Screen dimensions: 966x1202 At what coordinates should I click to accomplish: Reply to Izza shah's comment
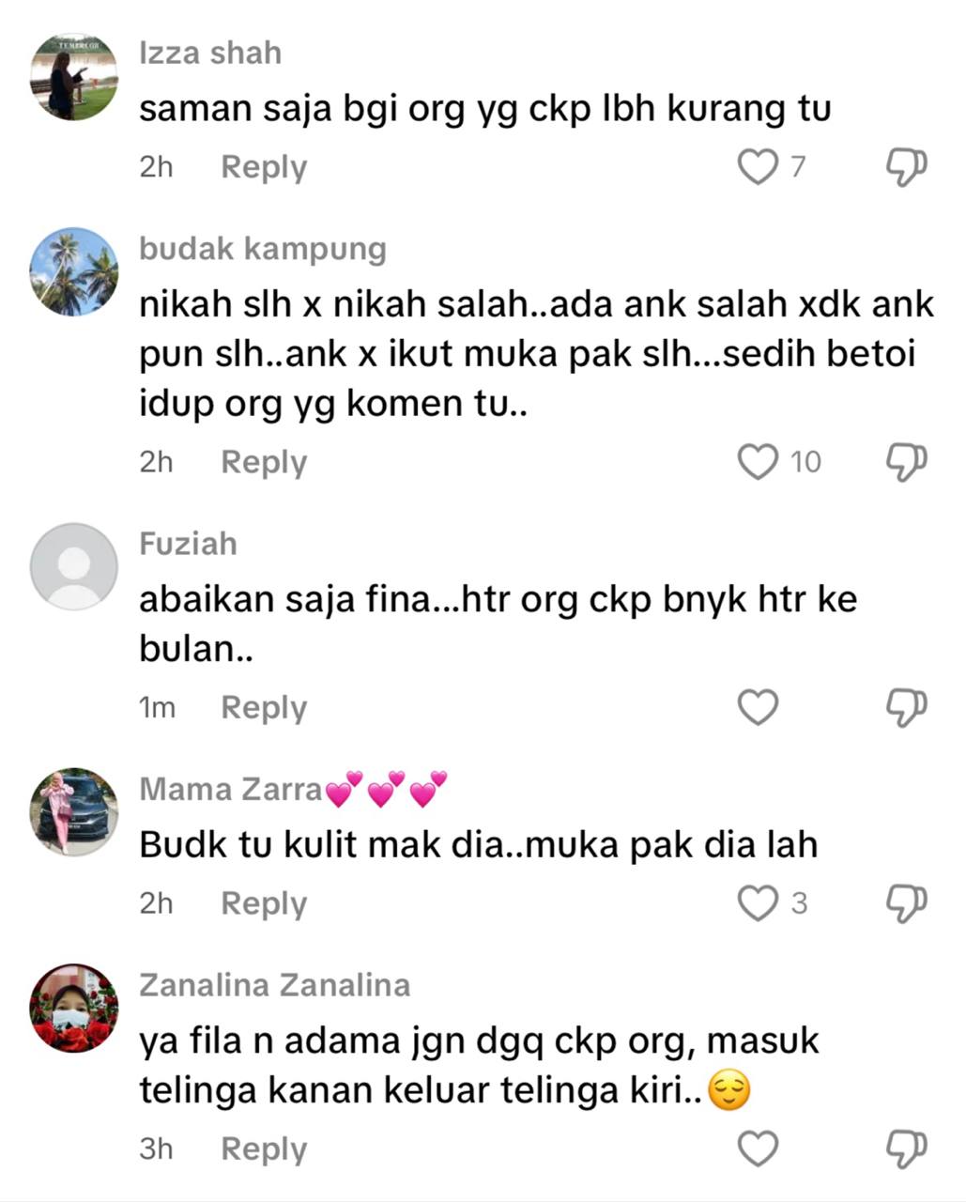pyautogui.click(x=264, y=168)
